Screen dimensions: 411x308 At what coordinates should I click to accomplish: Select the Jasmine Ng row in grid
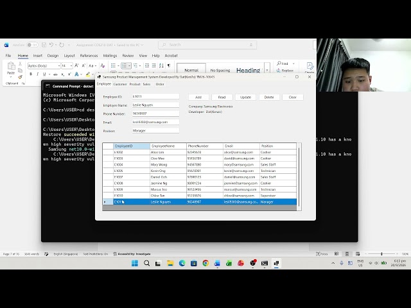(x=200, y=184)
